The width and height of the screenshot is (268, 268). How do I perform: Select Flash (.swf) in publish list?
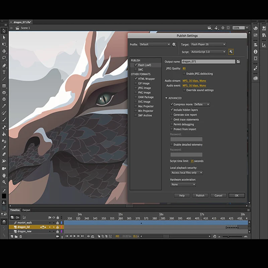144,65
